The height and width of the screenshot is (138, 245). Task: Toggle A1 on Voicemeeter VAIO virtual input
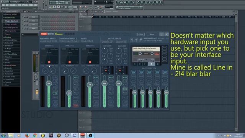coord(111,77)
